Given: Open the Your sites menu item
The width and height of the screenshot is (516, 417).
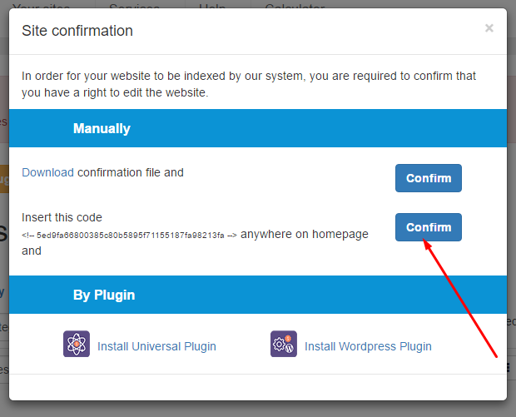Looking at the screenshot, I should (42, 6).
